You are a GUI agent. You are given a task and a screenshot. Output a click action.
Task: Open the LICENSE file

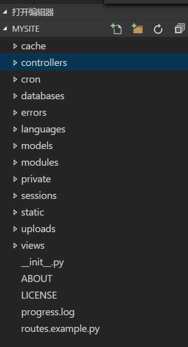point(94,296)
